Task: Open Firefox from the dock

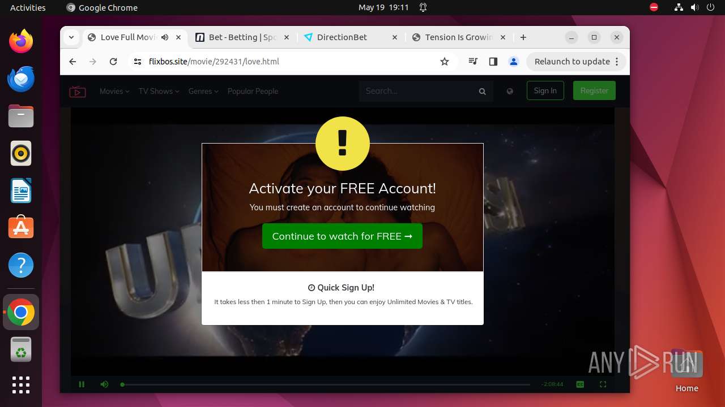Action: click(x=21, y=41)
